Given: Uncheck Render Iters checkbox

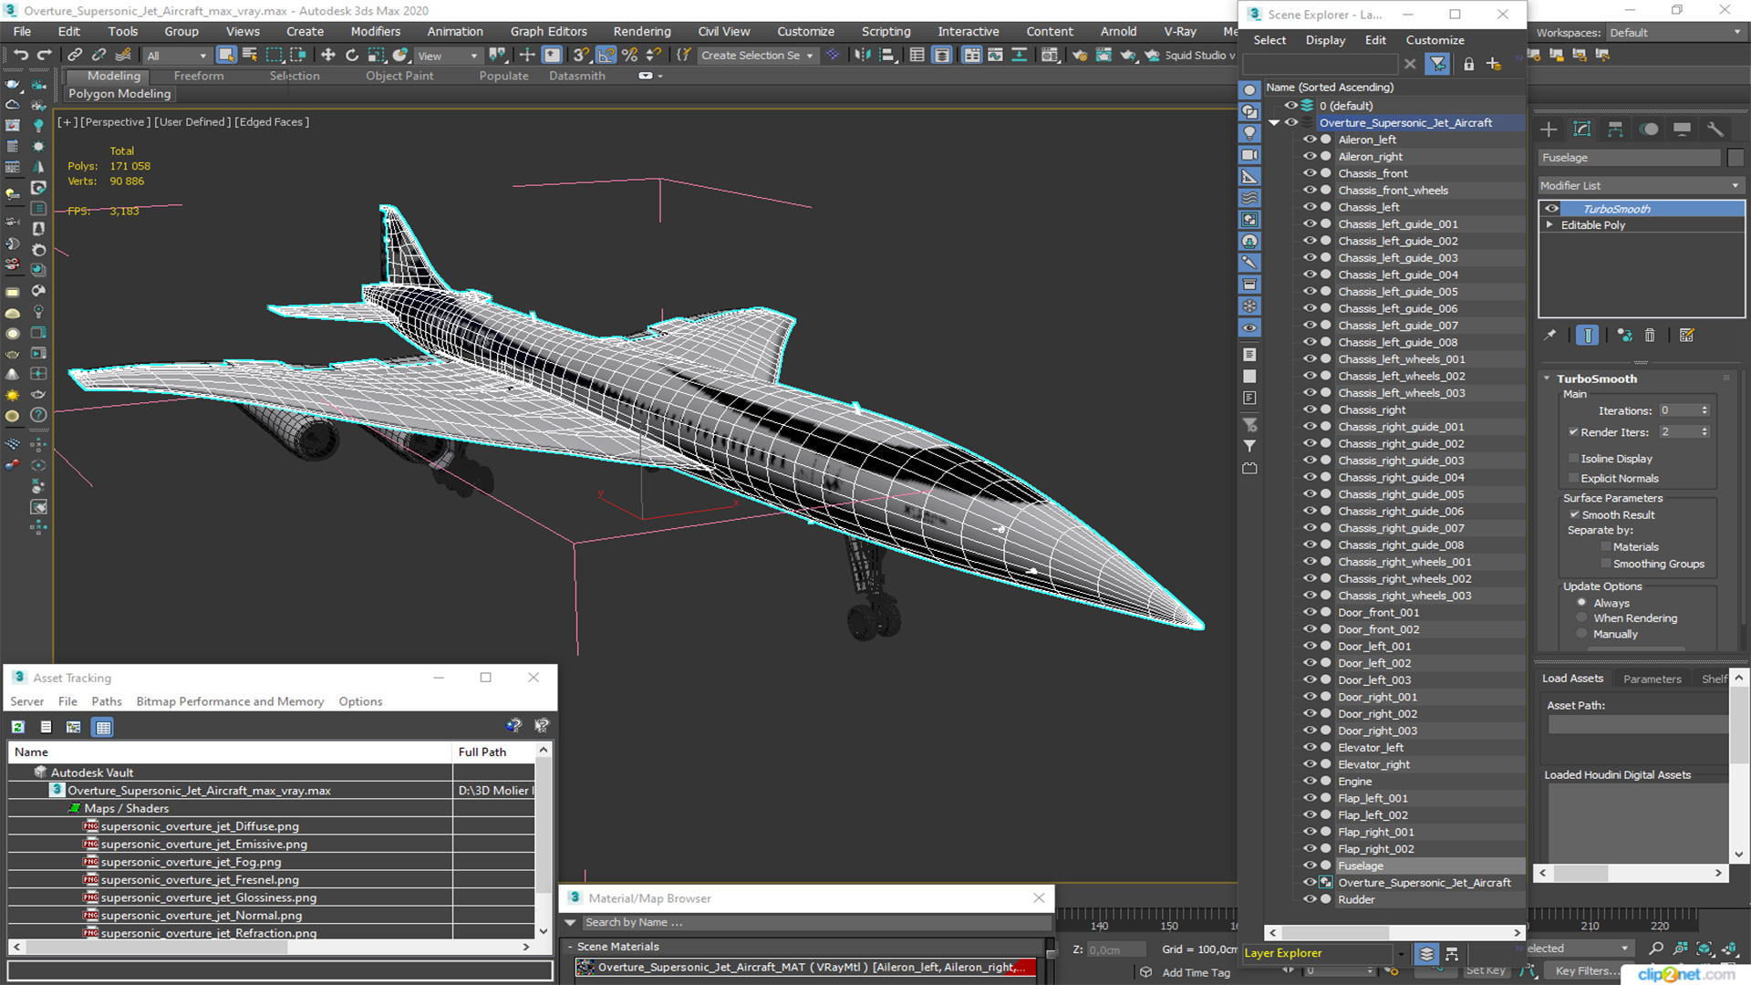Looking at the screenshot, I should (1573, 432).
